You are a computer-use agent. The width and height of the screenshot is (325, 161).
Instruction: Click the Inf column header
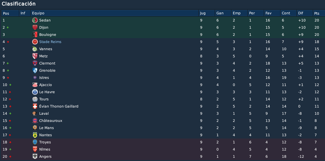coord(25,13)
